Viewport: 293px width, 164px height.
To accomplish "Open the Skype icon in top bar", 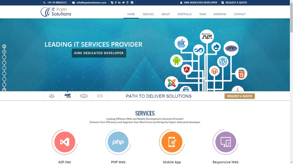I will (112, 3).
